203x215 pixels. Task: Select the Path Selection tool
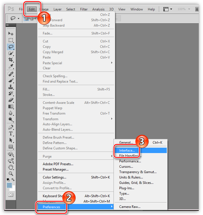point(11,140)
